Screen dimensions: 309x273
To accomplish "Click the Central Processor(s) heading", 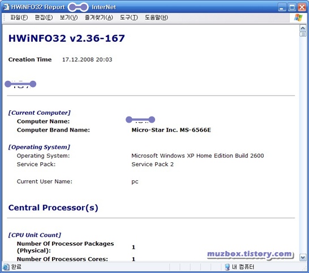I will [53, 207].
